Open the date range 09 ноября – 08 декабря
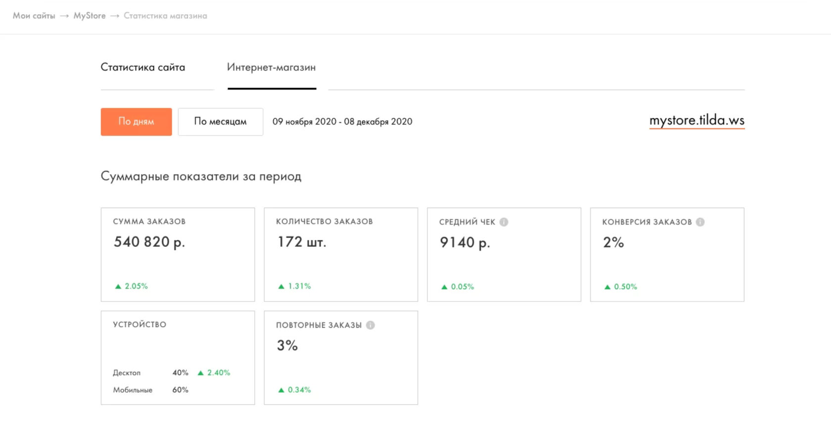The width and height of the screenshot is (831, 431). pyautogui.click(x=342, y=122)
